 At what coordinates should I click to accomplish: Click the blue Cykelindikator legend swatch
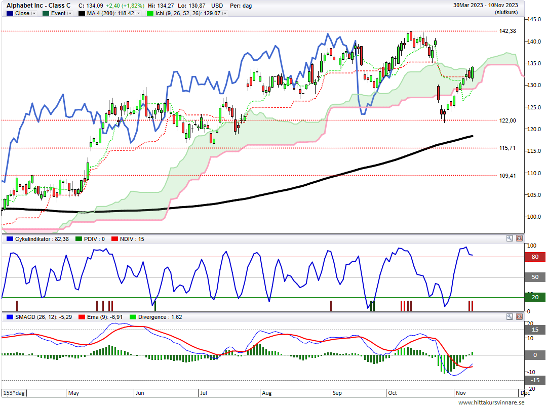(10, 239)
